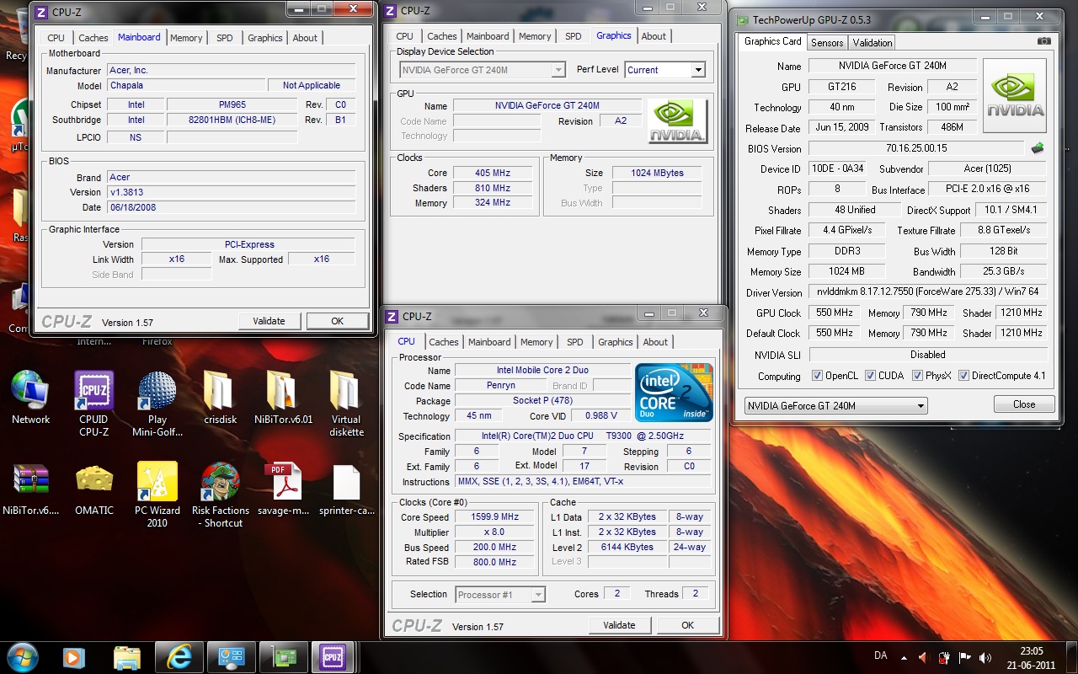Click the Shaders 810 MHz clock value

[x=494, y=188]
